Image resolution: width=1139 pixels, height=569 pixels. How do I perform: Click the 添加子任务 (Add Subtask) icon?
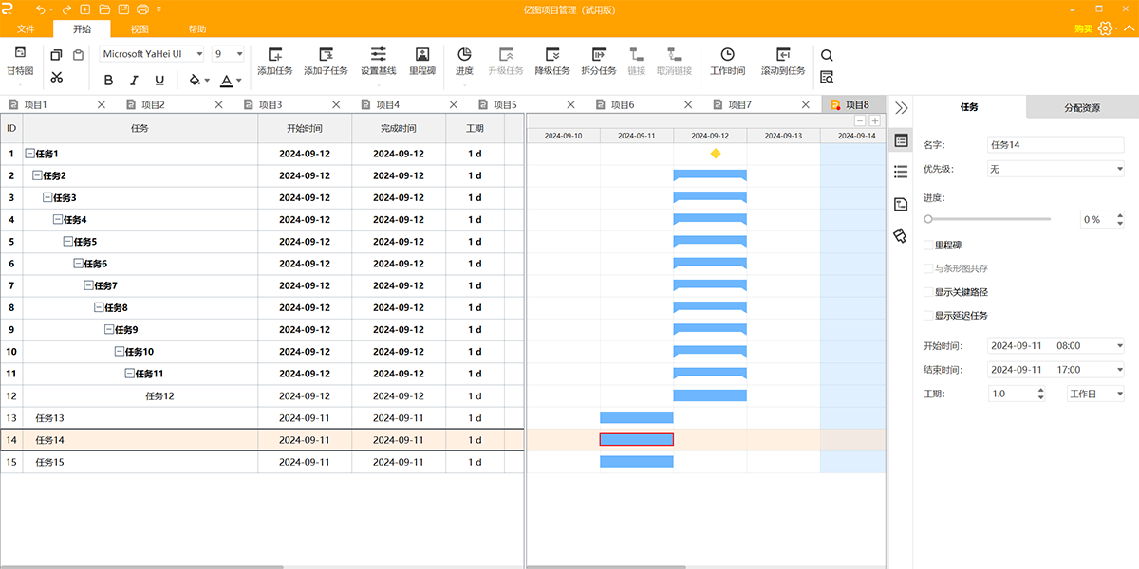tap(326, 55)
